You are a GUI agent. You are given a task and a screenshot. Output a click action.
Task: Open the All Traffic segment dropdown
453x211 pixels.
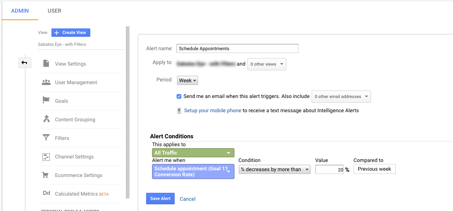click(x=193, y=153)
